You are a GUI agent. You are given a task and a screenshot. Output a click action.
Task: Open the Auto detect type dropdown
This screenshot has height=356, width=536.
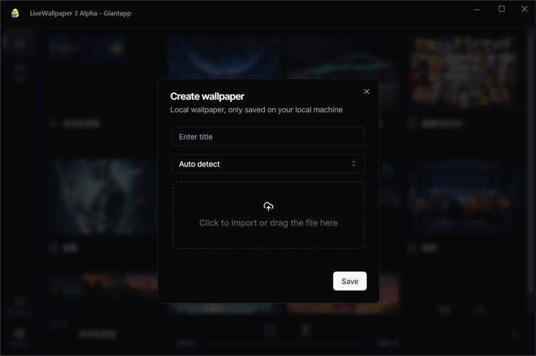click(x=268, y=164)
